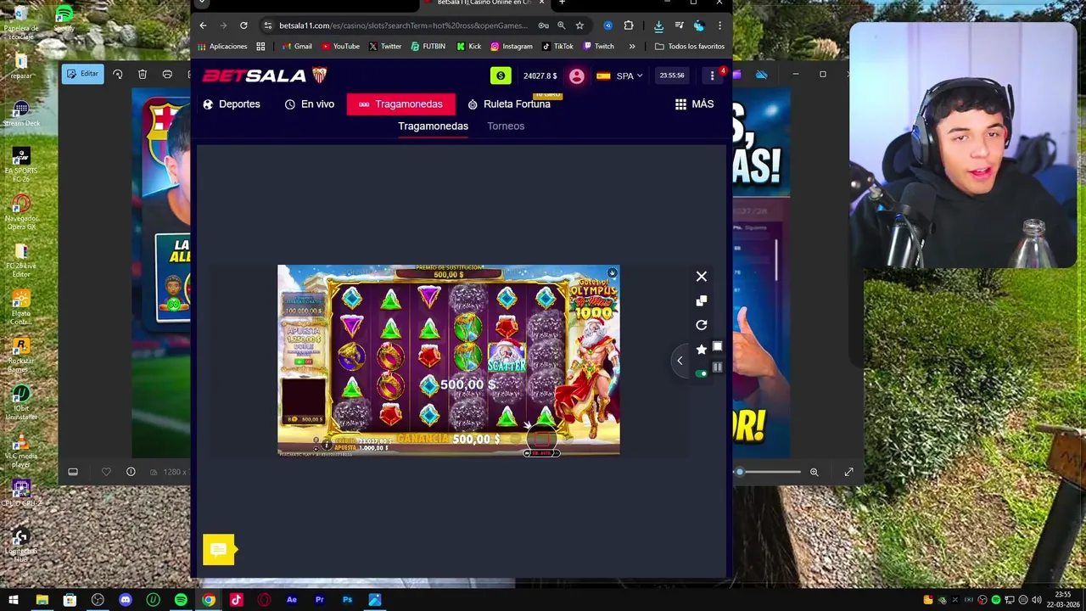Select Tragamonedas sub-tab
1086x611 pixels.
point(433,126)
